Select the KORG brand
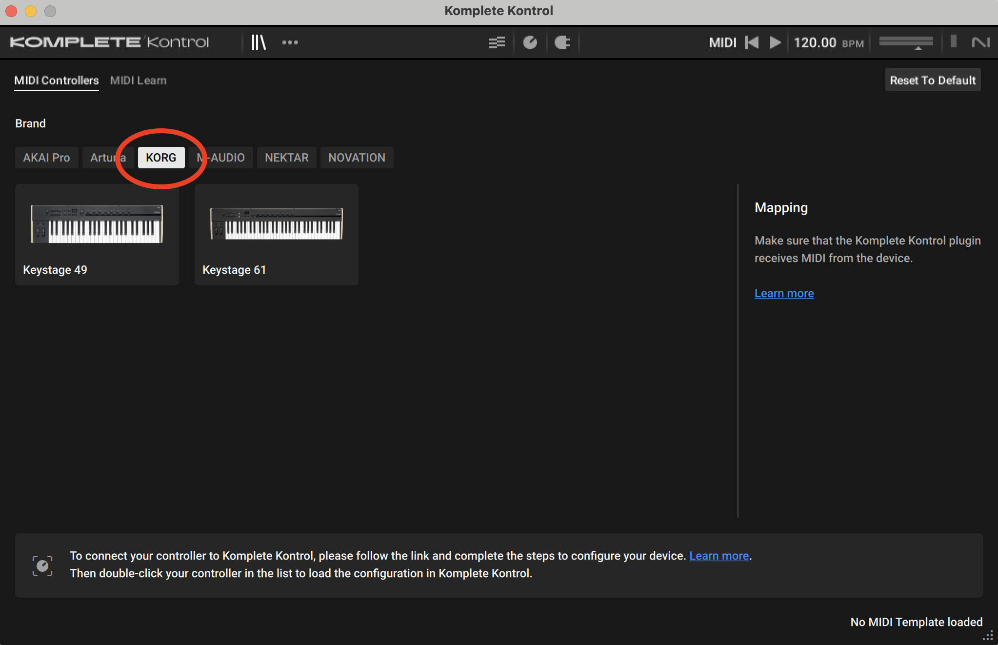Image resolution: width=998 pixels, height=645 pixels. 161,158
